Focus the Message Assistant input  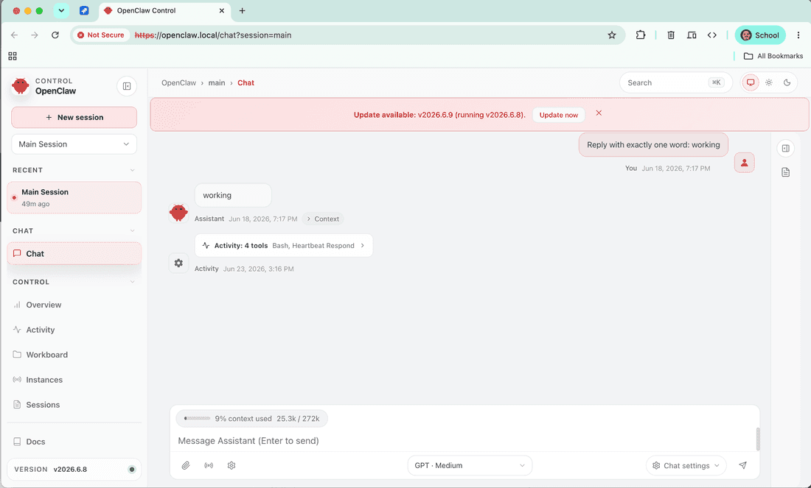point(463,440)
